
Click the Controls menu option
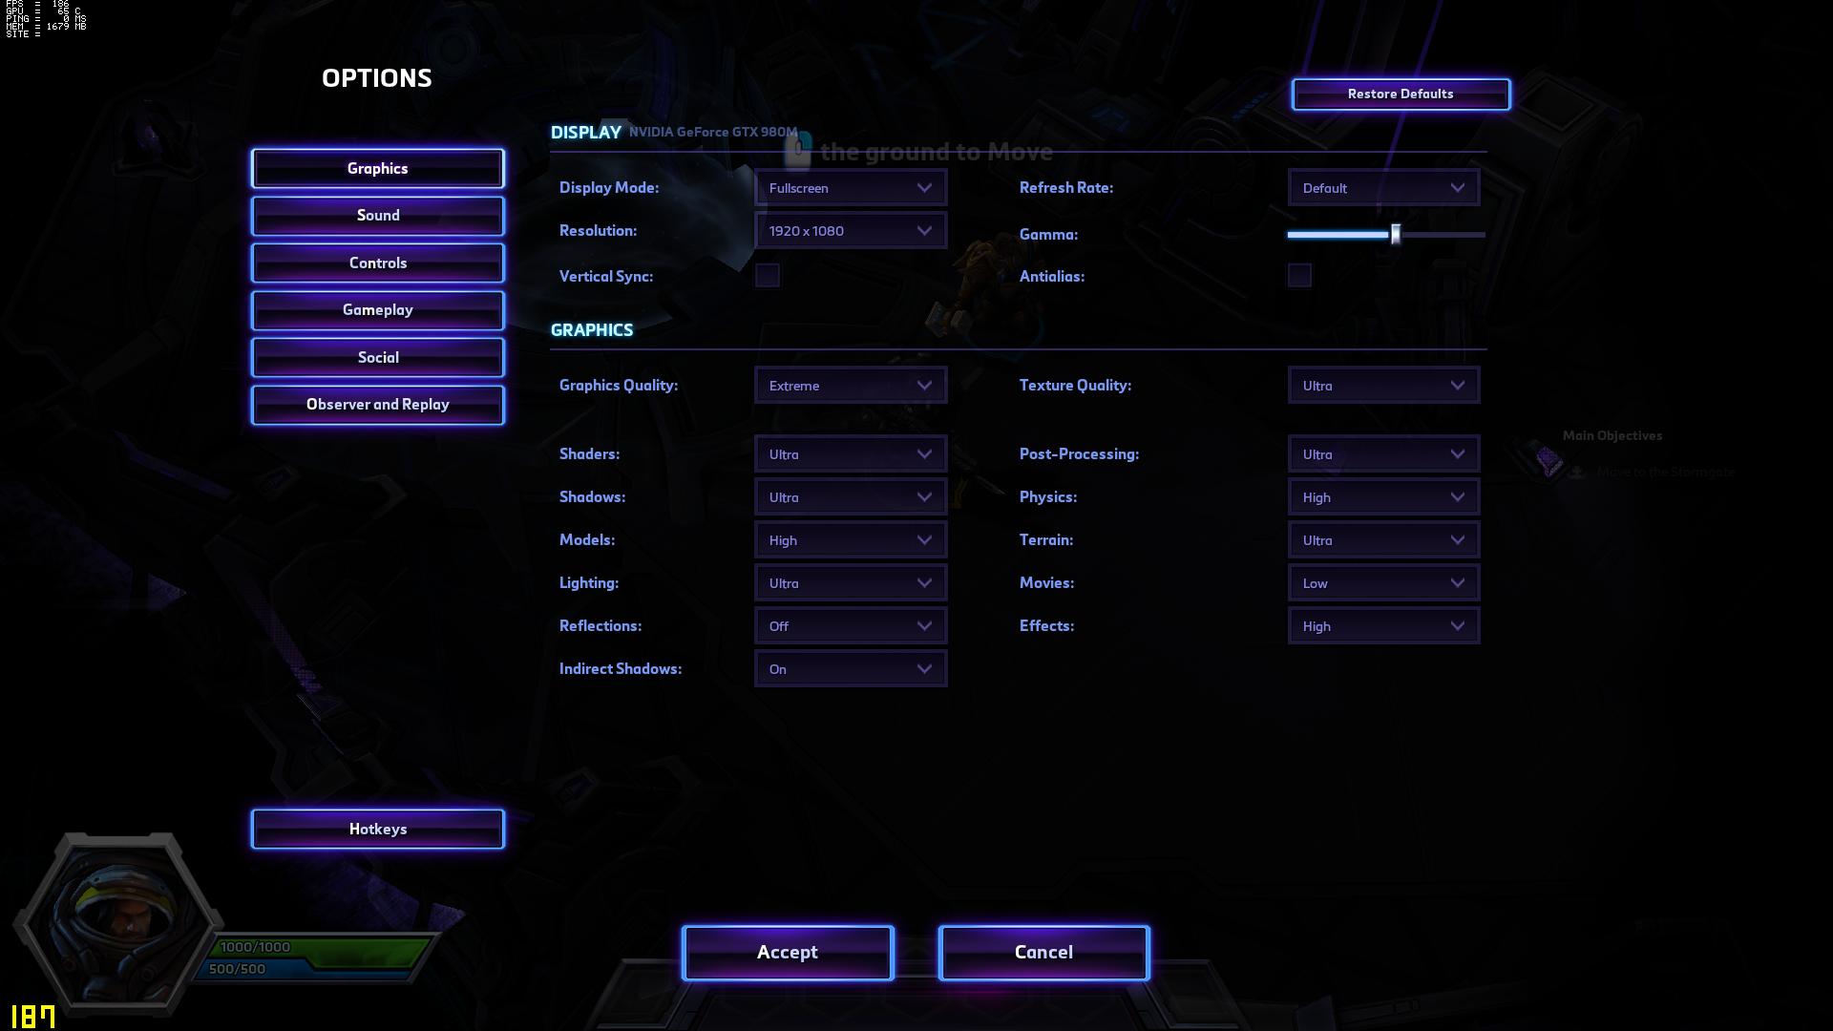point(378,262)
